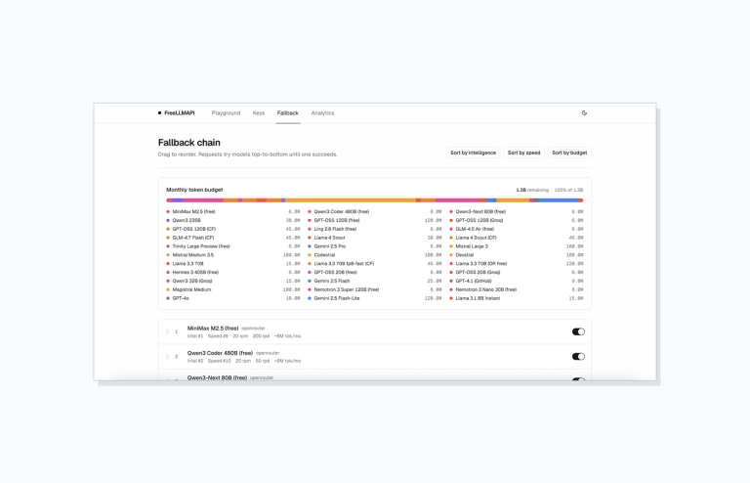Click 50 rpd in the Qwen3 Coder row

(x=262, y=361)
